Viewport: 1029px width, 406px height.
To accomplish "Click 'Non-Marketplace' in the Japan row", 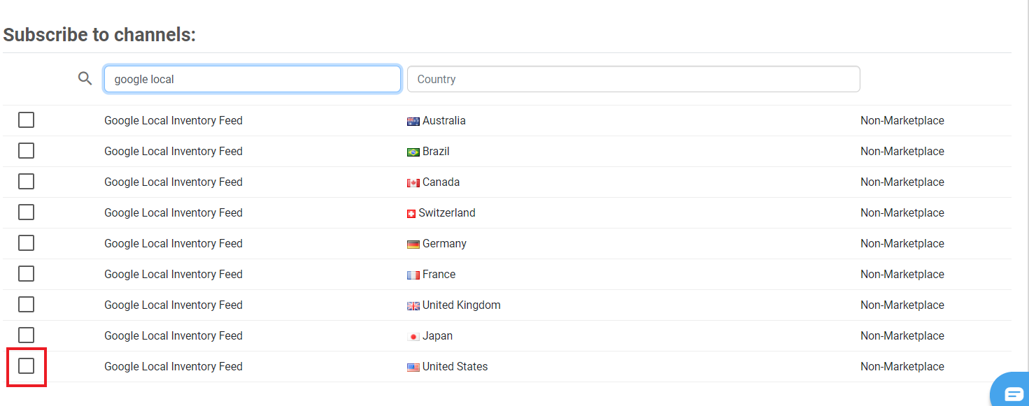I will point(902,335).
